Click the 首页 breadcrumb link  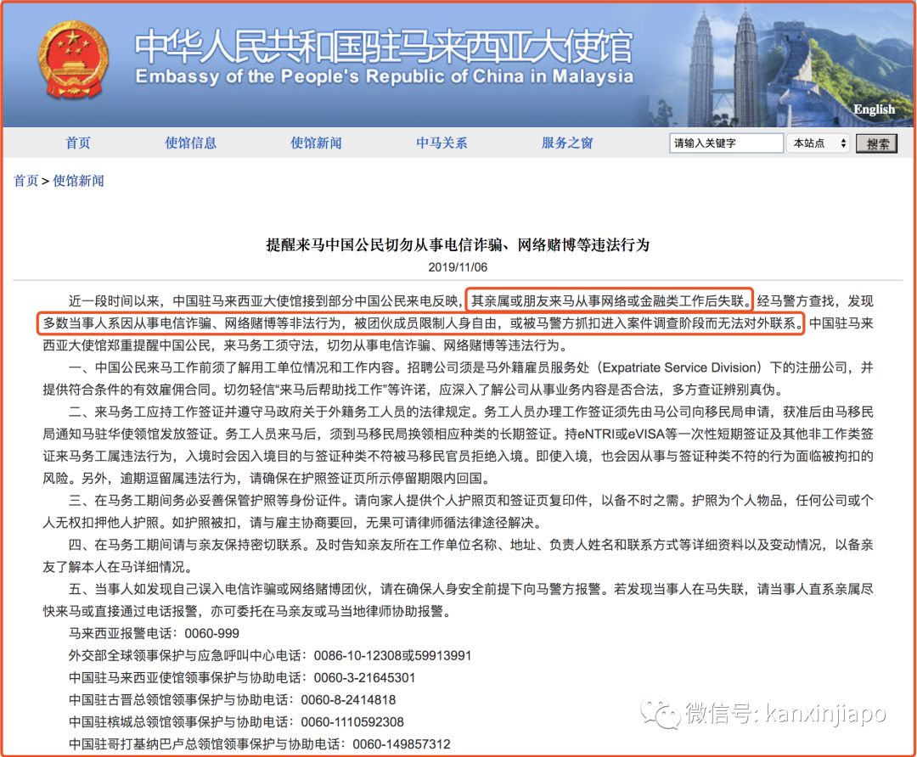25,181
